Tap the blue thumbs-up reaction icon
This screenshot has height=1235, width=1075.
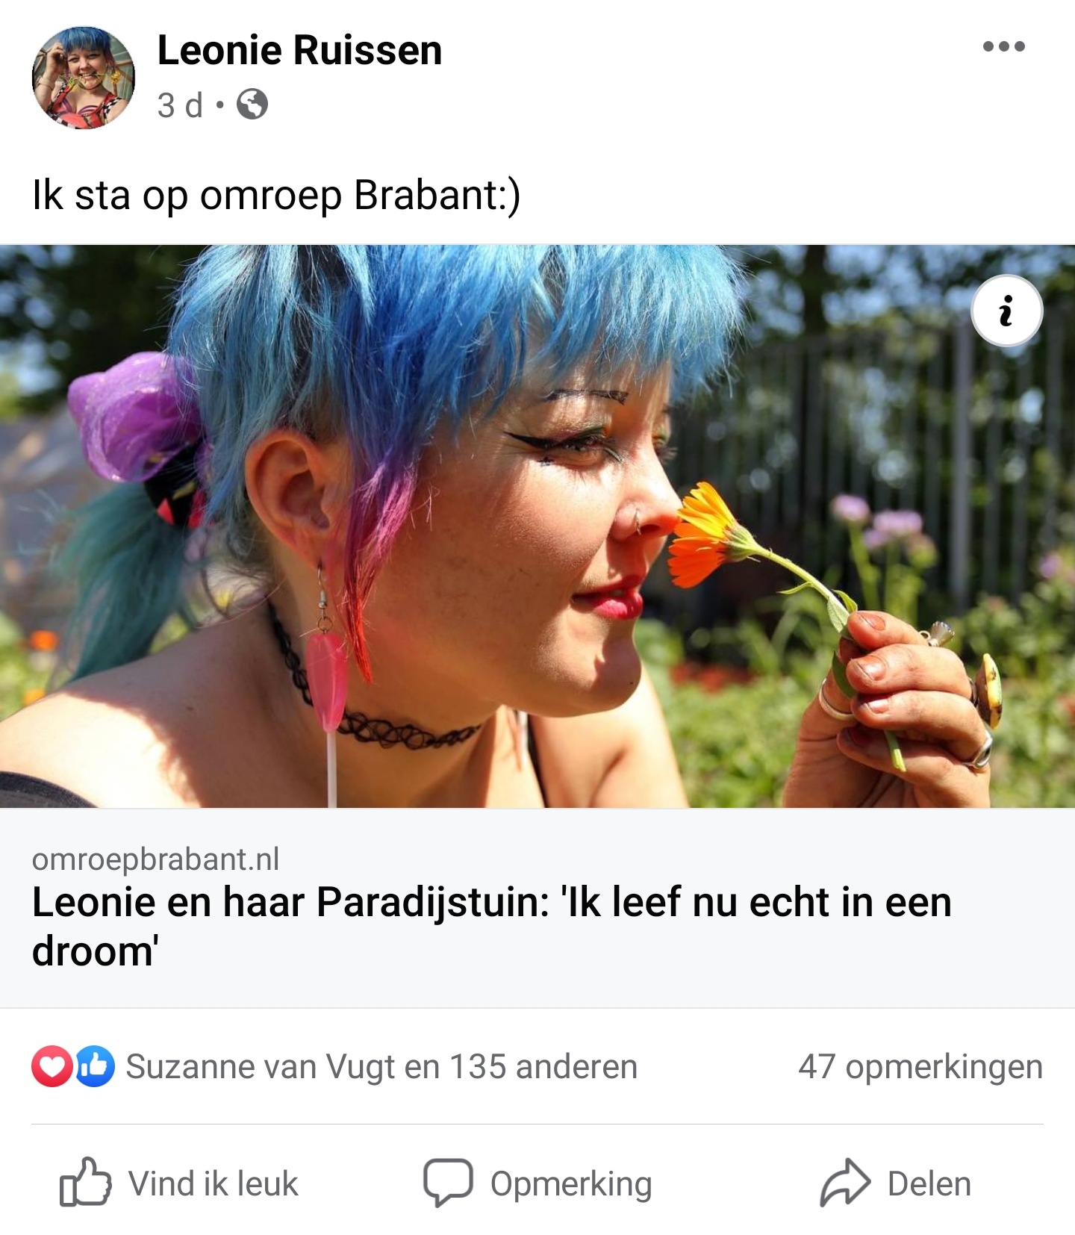point(95,1066)
